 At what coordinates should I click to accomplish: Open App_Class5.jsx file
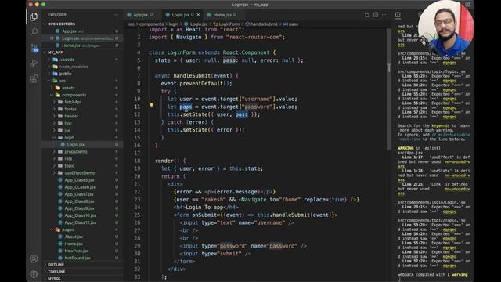pyautogui.click(x=79, y=180)
